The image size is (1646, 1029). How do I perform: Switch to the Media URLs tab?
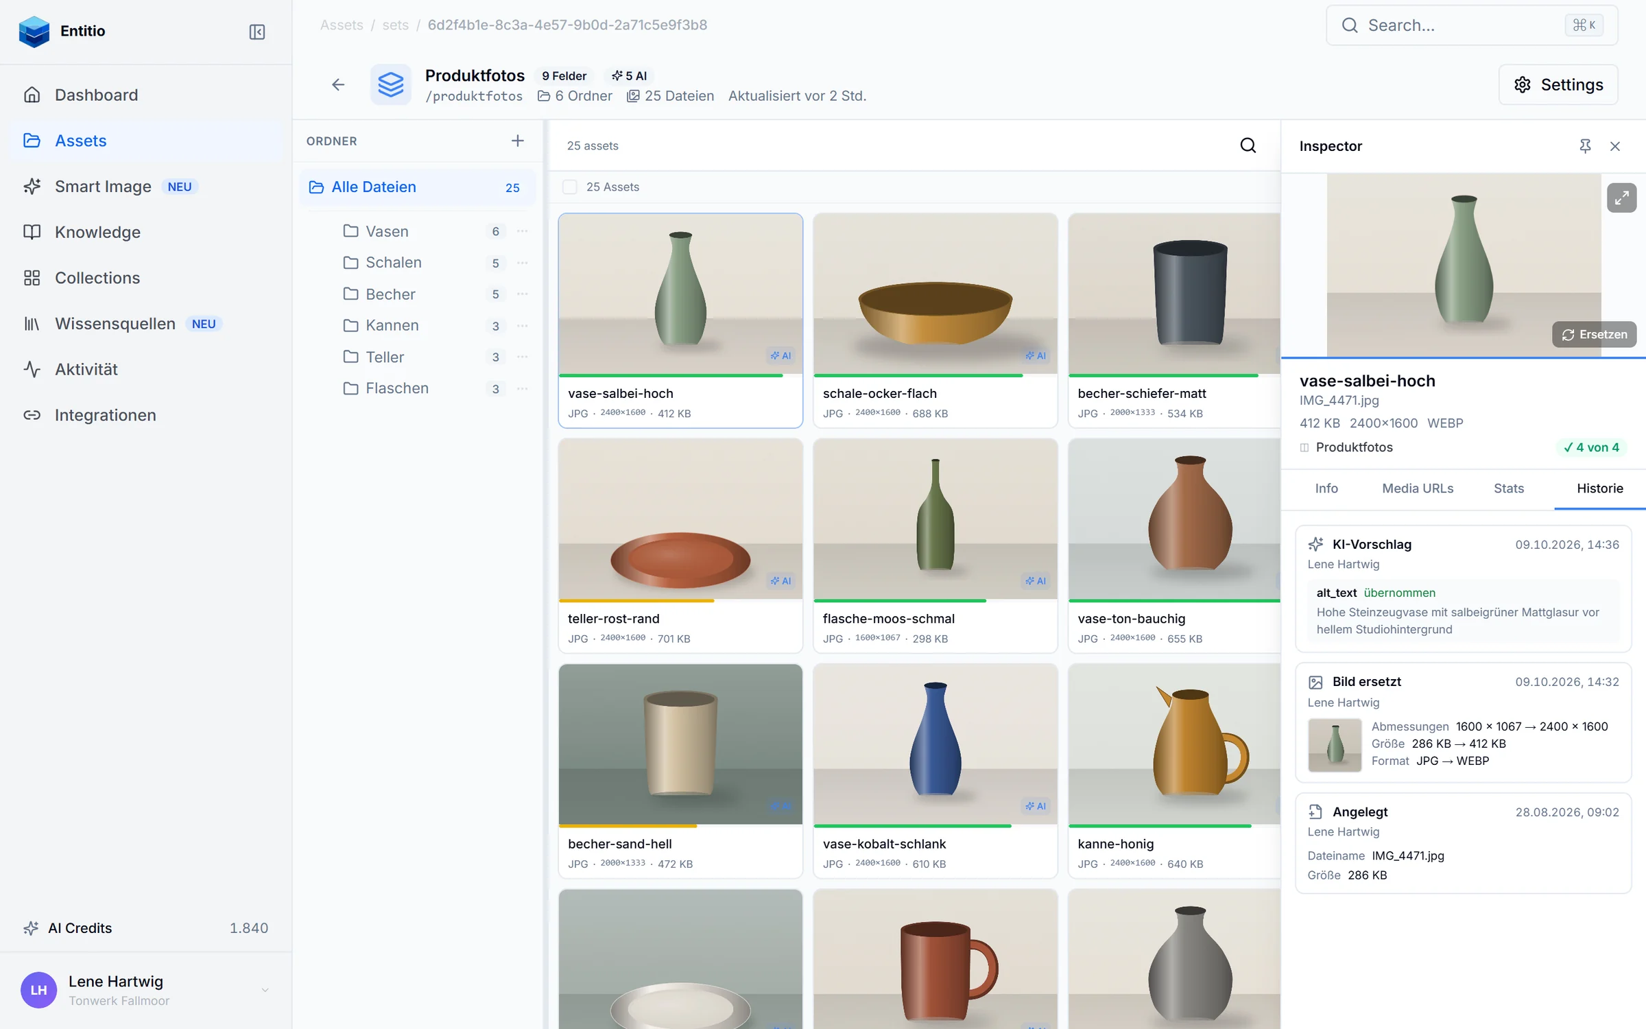point(1418,488)
